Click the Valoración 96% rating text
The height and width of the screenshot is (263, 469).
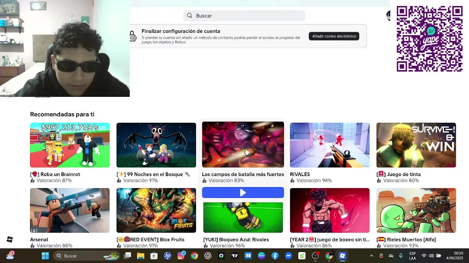click(228, 246)
